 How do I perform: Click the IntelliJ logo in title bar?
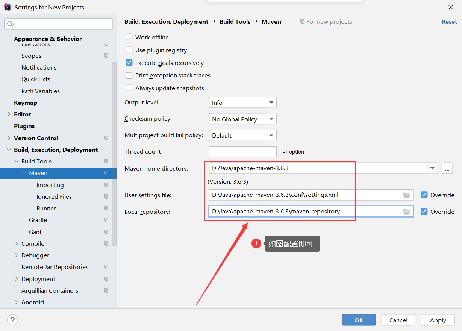click(x=8, y=7)
